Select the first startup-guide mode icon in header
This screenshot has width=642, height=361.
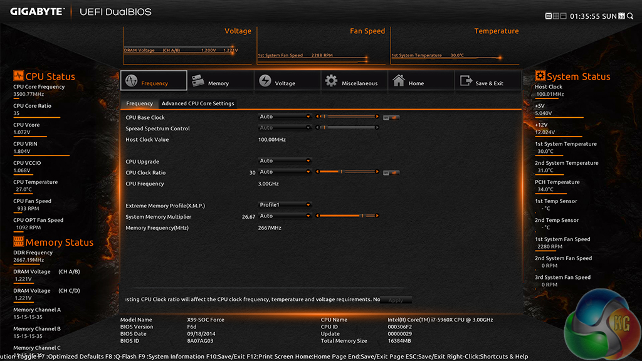549,16
